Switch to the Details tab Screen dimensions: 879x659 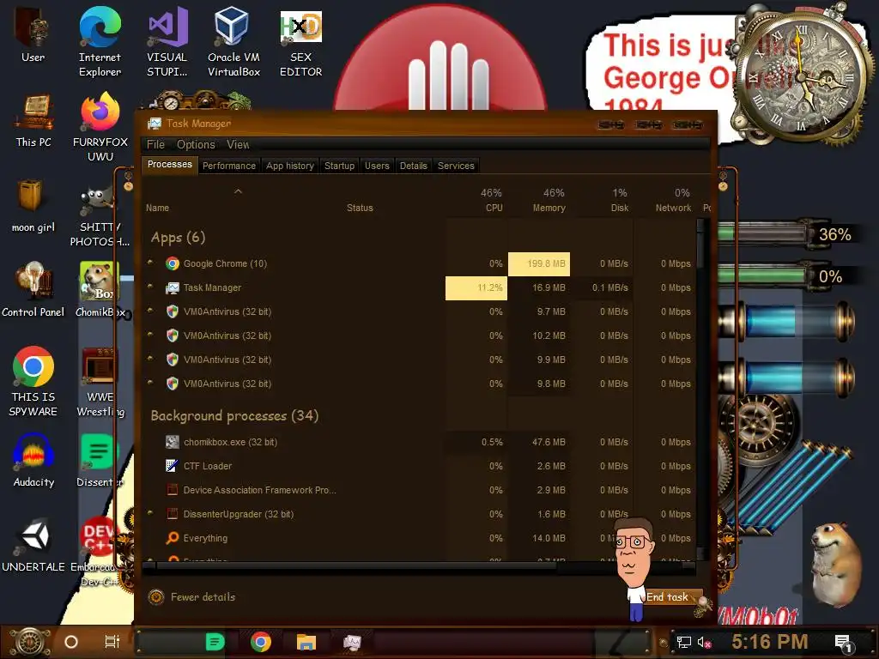[x=413, y=166]
